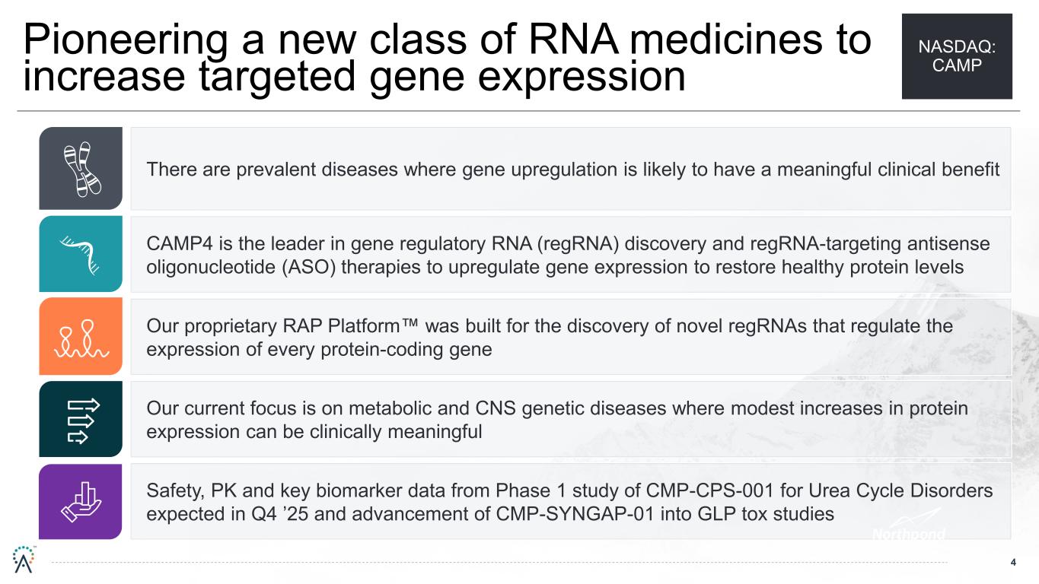Viewport: 1039px width, 584px height.
Task: Select the RNA strand icon in the teal tile
Action: (x=80, y=253)
